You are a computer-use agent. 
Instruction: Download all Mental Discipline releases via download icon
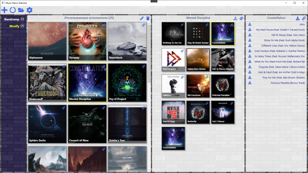point(235,18)
